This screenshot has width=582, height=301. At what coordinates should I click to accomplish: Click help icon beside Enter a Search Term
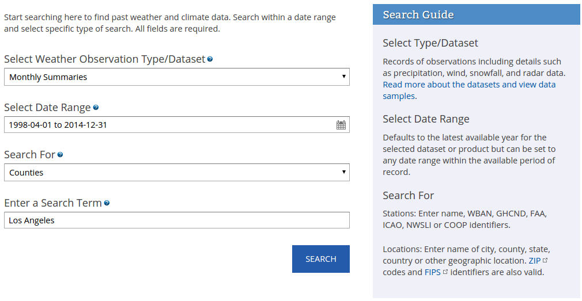coord(107,203)
